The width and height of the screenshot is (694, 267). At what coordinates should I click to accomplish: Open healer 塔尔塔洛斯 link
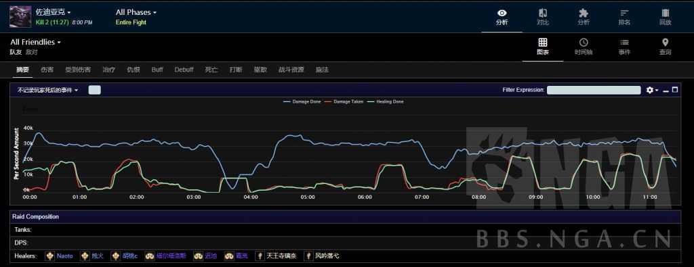(x=171, y=256)
